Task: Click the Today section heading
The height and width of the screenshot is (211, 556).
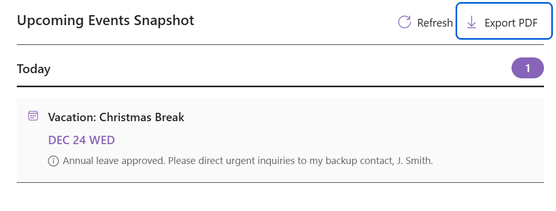Action: point(33,69)
